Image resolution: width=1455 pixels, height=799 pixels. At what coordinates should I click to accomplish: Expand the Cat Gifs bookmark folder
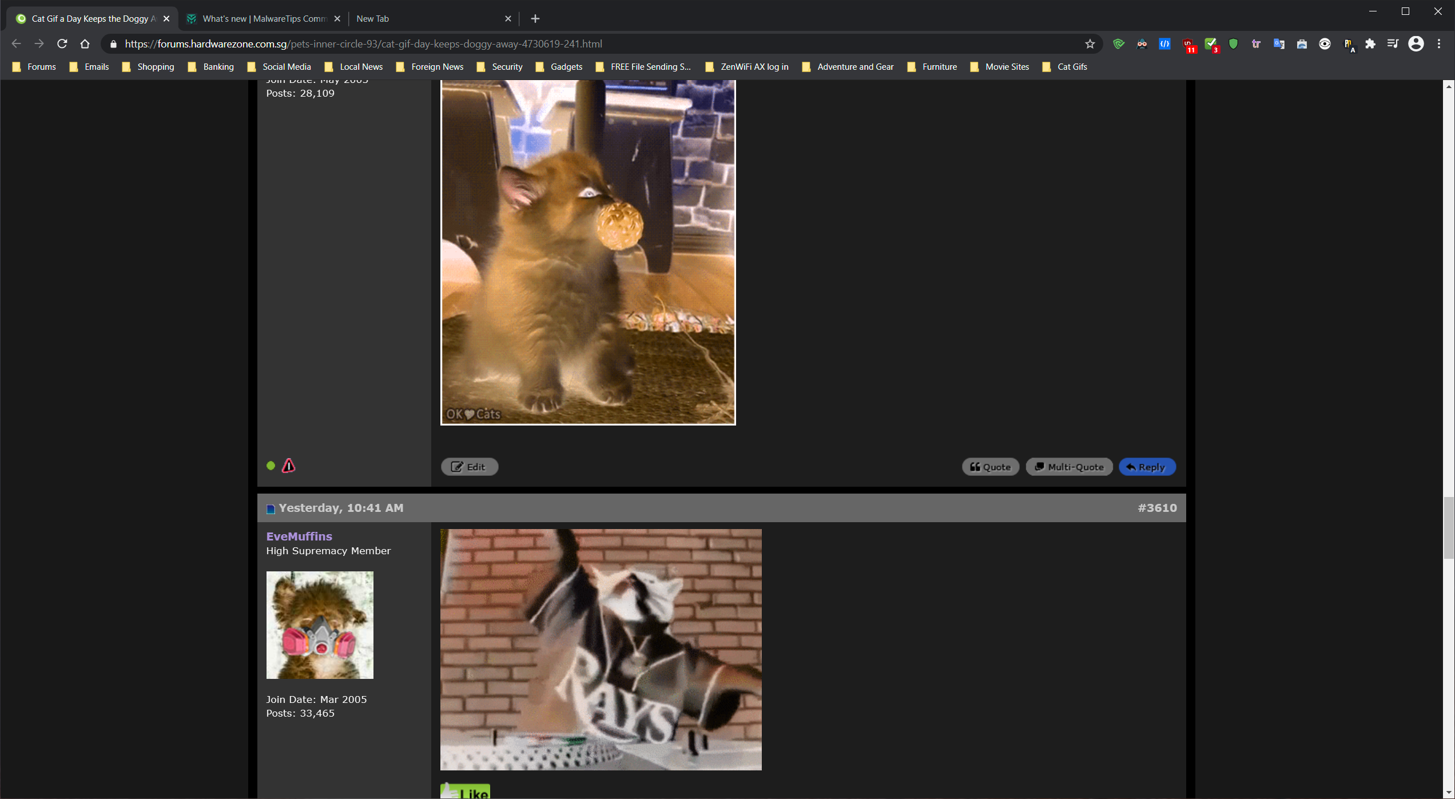click(x=1065, y=67)
